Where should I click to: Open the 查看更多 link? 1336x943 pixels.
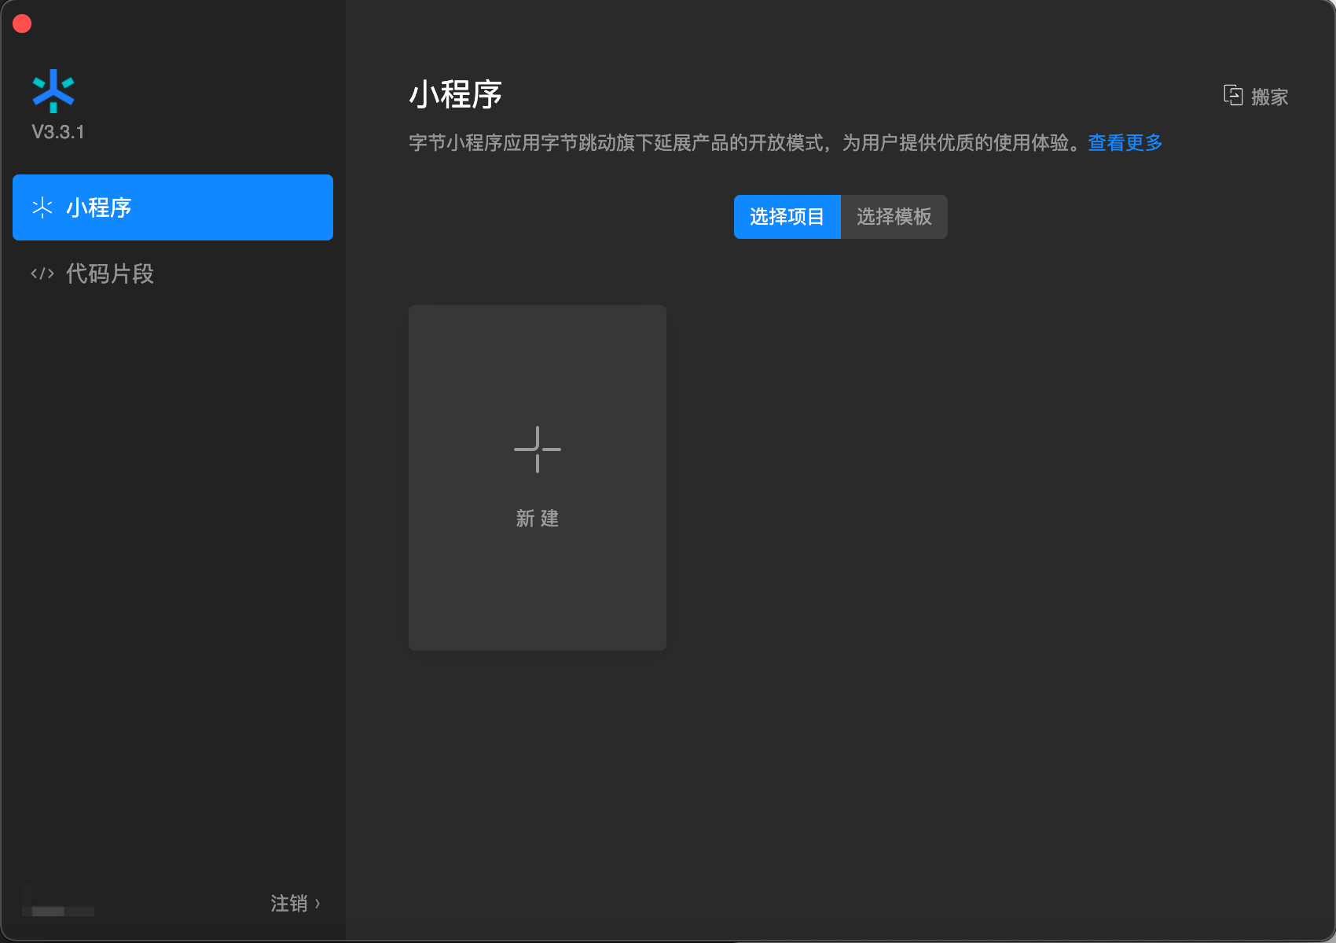click(x=1125, y=143)
